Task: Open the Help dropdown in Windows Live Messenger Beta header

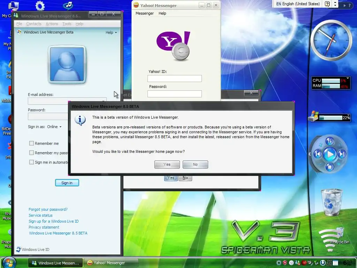Action: 111,32
